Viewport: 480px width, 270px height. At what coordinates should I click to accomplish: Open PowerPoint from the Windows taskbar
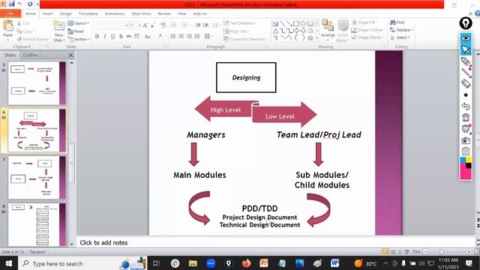click(264, 263)
